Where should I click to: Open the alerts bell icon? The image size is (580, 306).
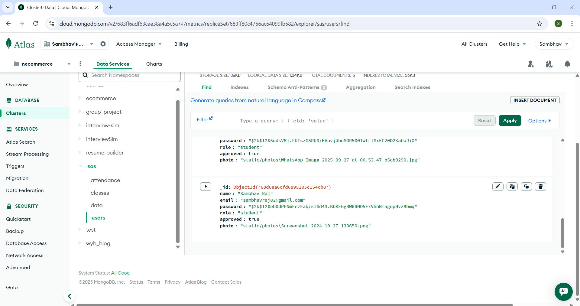click(567, 64)
